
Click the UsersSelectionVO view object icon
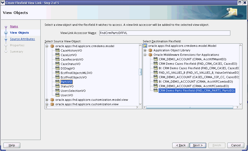(x=58, y=90)
